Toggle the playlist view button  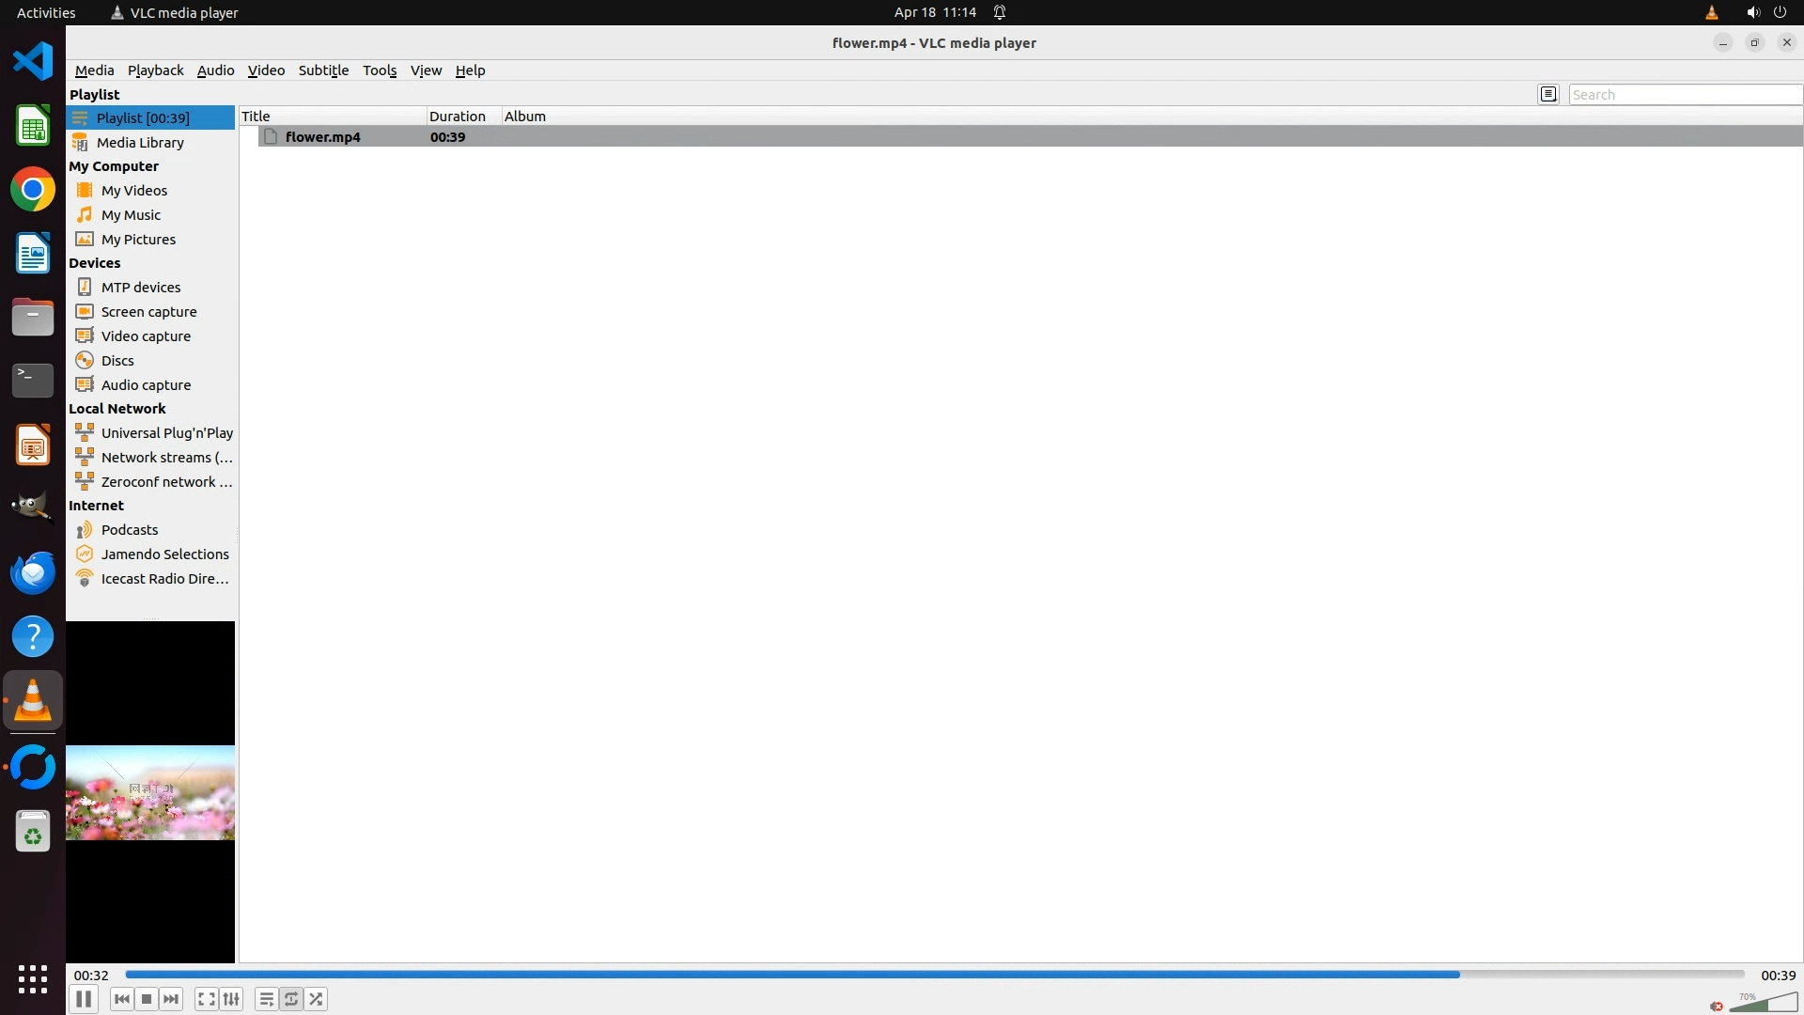(x=267, y=999)
